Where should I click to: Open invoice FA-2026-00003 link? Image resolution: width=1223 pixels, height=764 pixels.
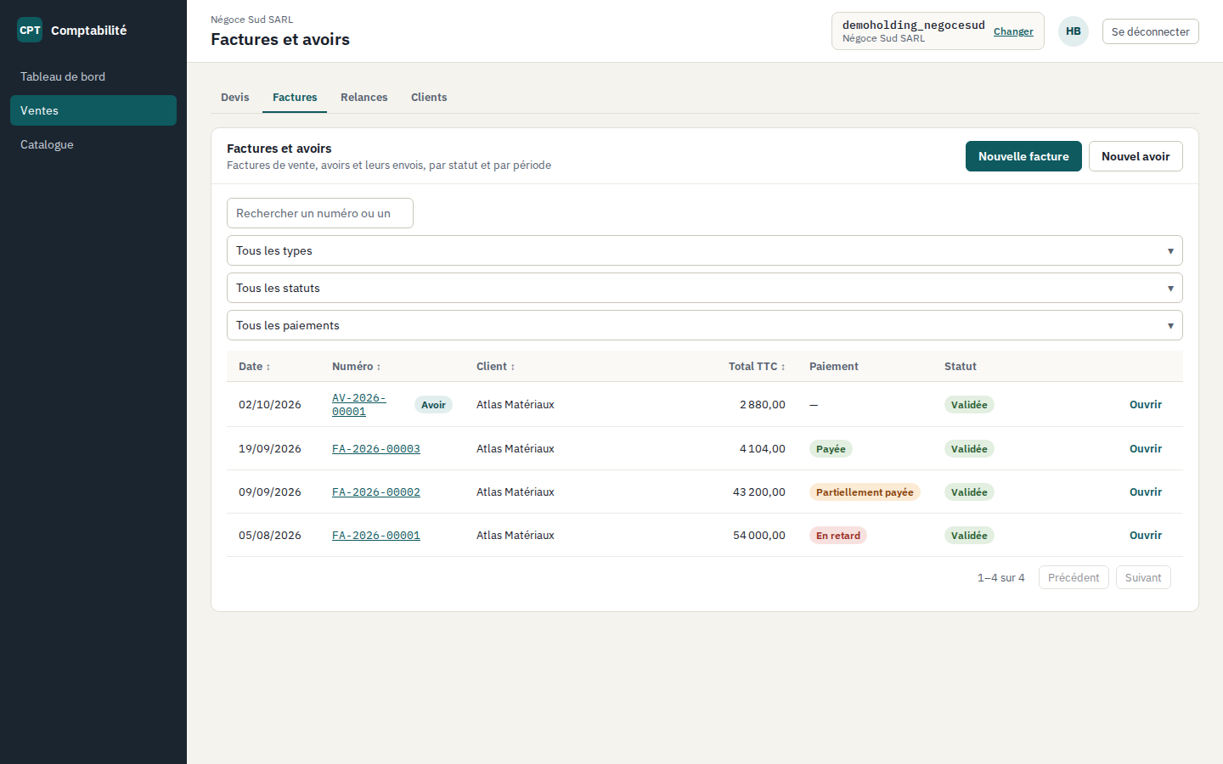click(x=376, y=449)
